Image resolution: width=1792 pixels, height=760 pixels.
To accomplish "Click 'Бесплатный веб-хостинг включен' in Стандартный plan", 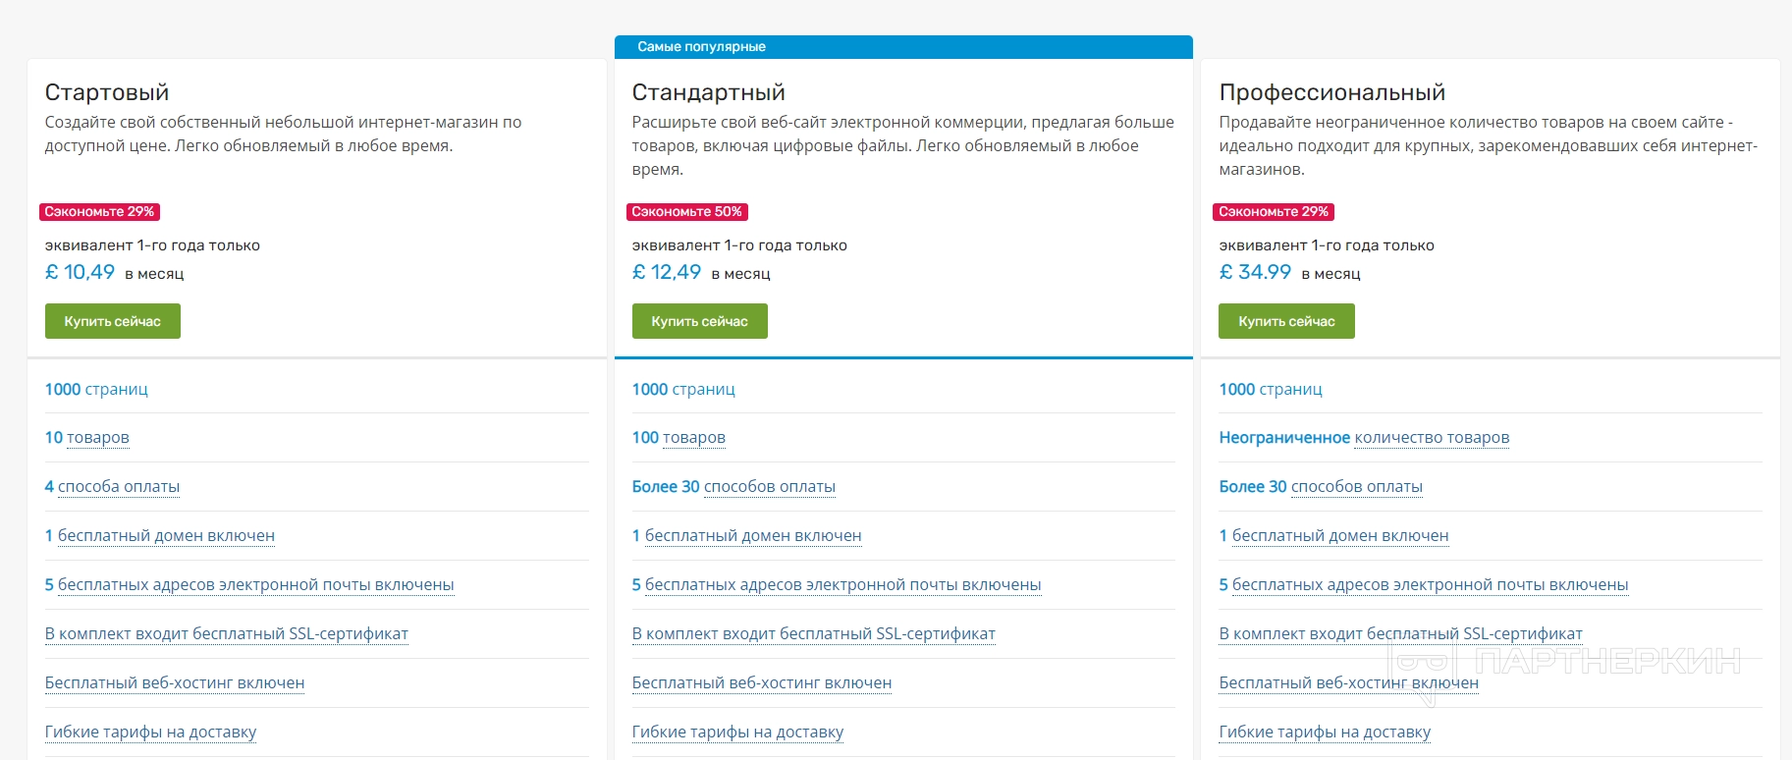I will (x=762, y=683).
